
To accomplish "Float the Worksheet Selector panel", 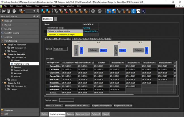I will click(34, 16).
